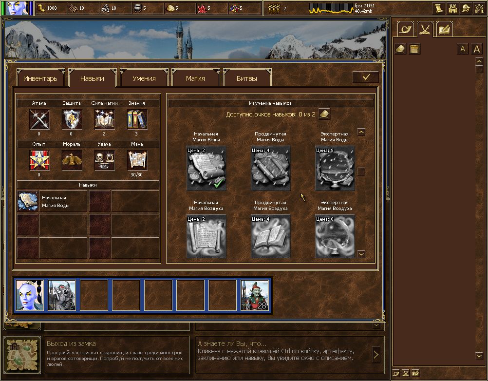The image size is (488, 381).
Task: Confirm with the checkmark button
Action: pyautogui.click(x=366, y=77)
